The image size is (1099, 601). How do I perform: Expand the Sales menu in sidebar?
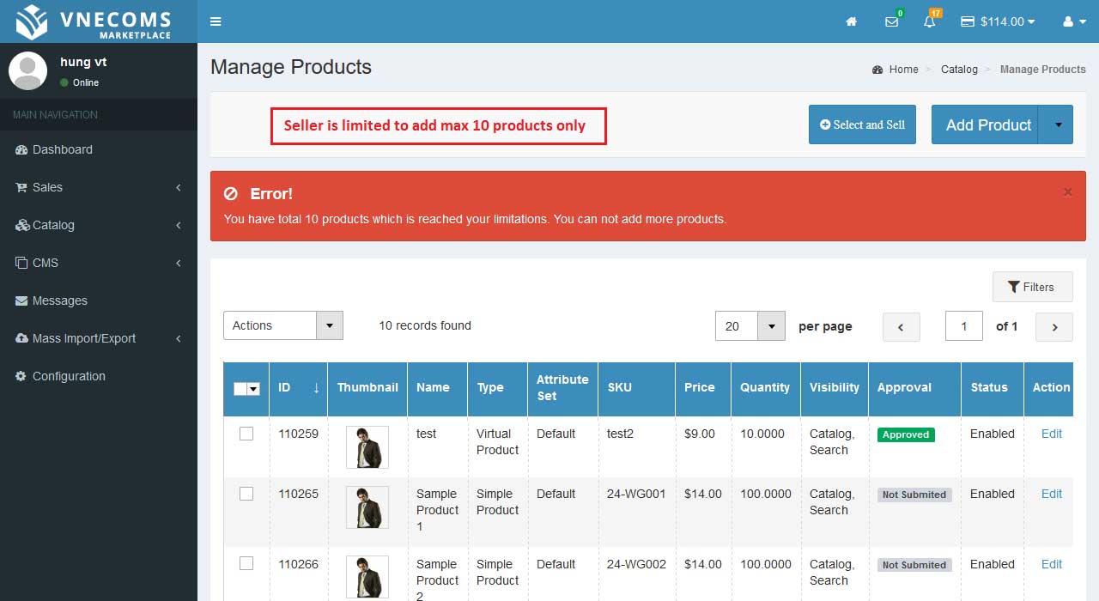99,187
